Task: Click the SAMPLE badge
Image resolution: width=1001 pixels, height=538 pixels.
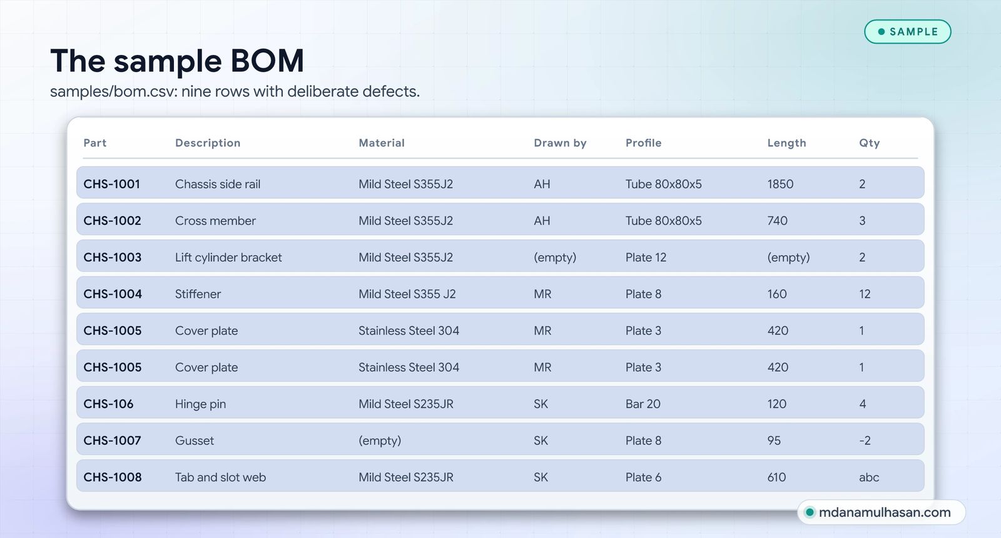Action: click(907, 32)
